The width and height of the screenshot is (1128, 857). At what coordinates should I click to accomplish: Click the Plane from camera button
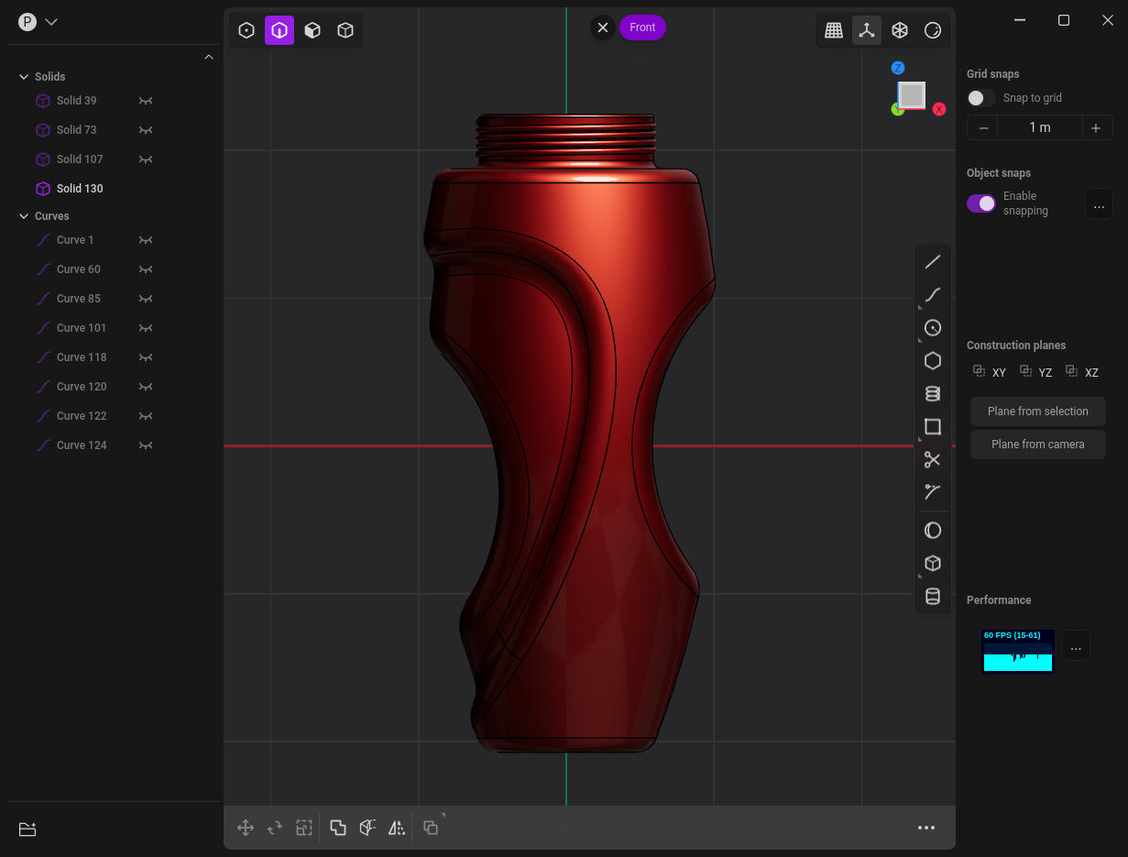point(1038,445)
